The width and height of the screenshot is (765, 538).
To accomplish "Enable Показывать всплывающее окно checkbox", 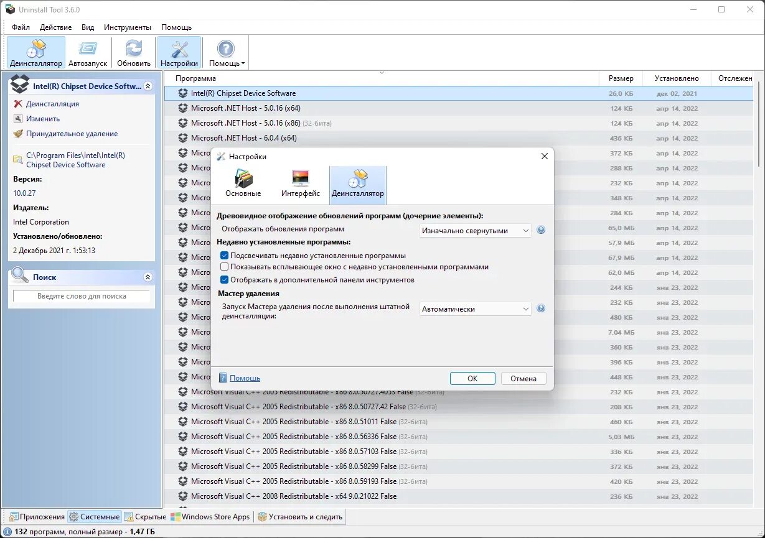I will (x=225, y=267).
